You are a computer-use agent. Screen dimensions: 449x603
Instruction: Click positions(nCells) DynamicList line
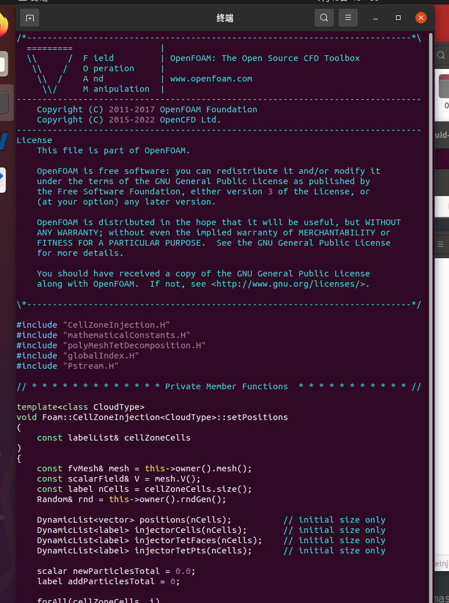[134, 520]
